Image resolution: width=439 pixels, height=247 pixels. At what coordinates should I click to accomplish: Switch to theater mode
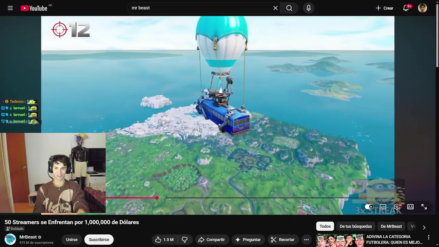[411, 207]
